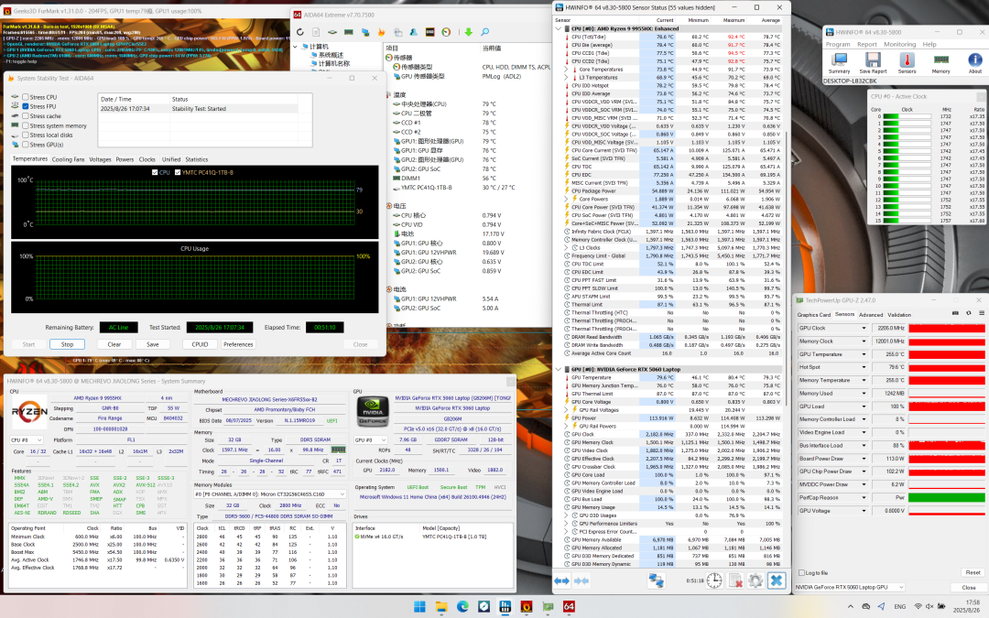Enable the Stress cache checkbox
The image size is (989, 618).
click(x=26, y=116)
